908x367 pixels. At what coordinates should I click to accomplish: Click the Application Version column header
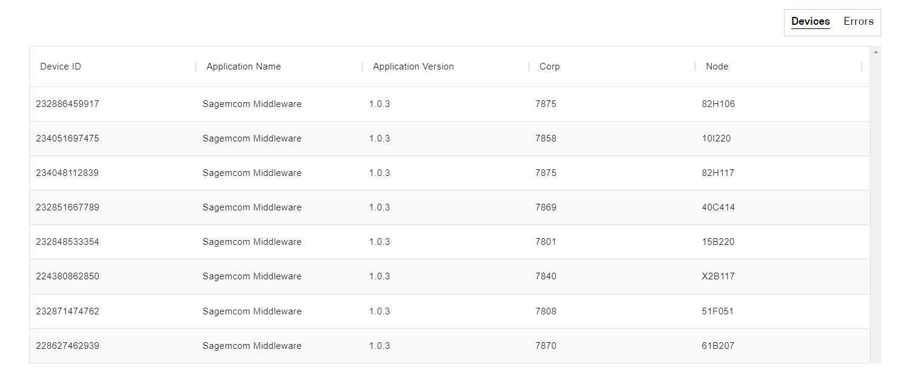413,67
